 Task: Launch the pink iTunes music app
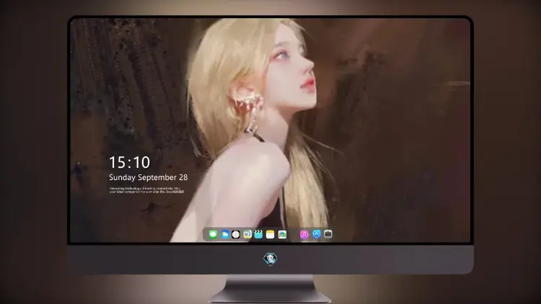(x=304, y=234)
